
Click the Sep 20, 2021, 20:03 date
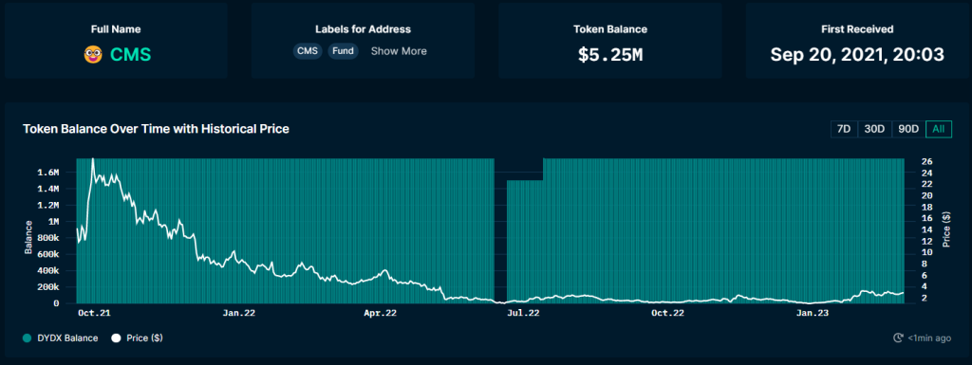coord(857,54)
